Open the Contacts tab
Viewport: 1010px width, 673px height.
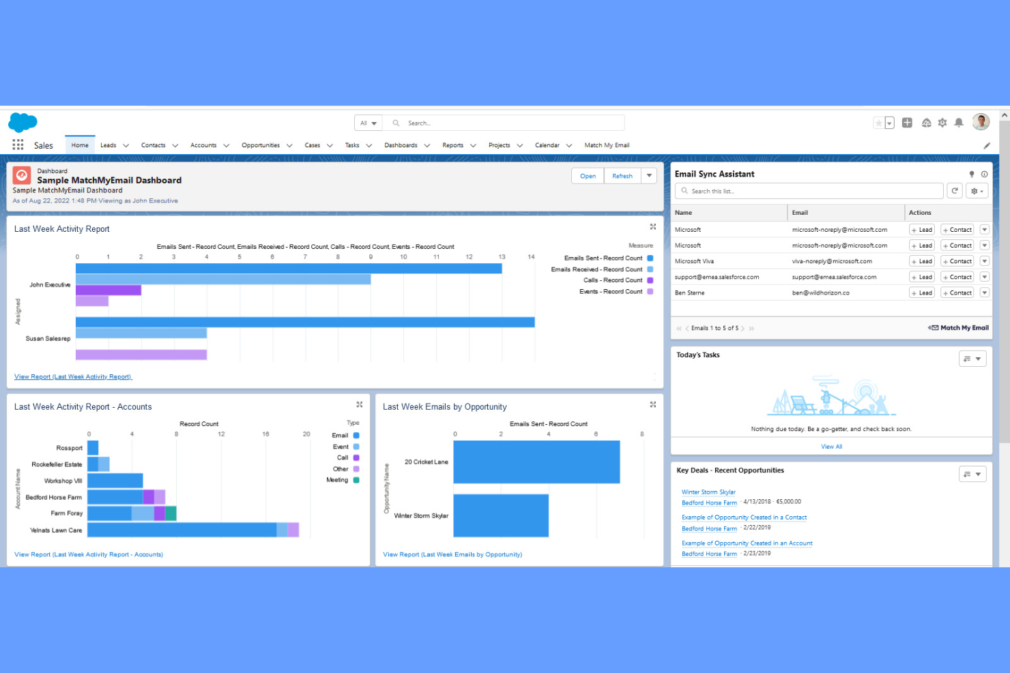154,145
